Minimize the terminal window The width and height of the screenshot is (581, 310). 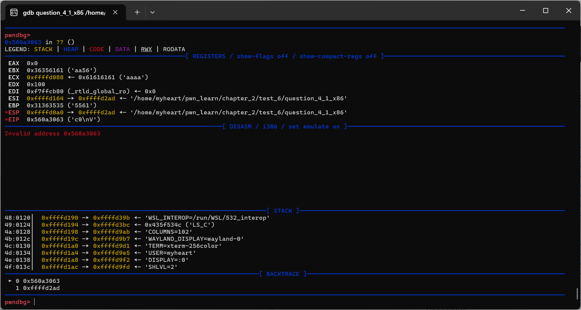pyautogui.click(x=522, y=11)
